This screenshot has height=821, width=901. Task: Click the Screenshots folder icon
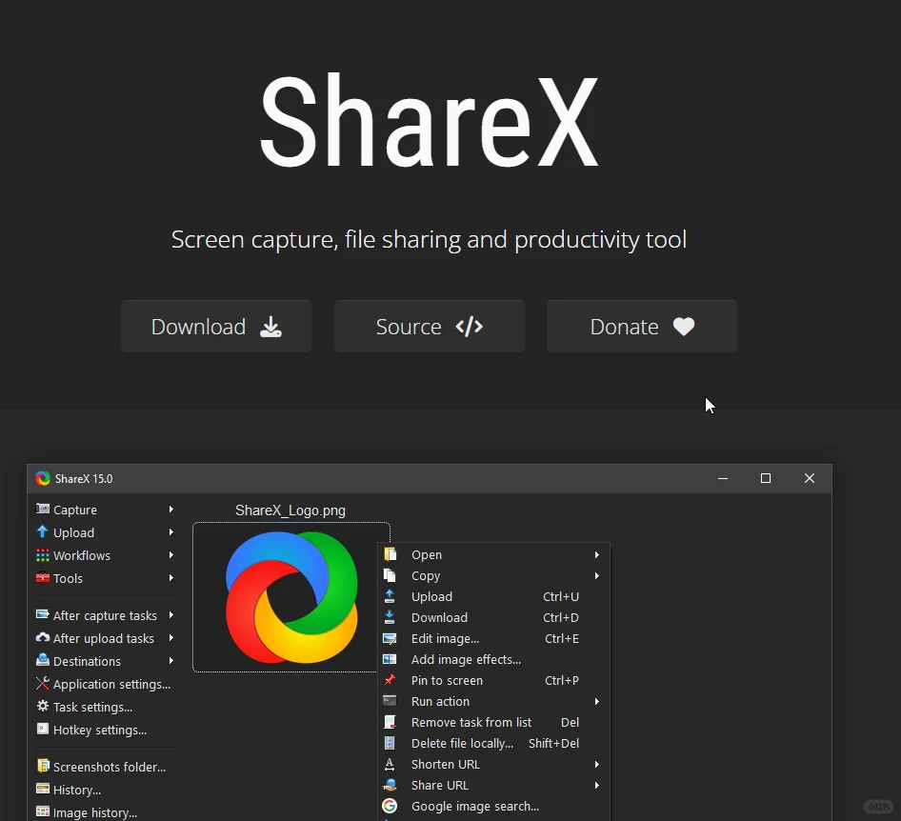coord(43,767)
